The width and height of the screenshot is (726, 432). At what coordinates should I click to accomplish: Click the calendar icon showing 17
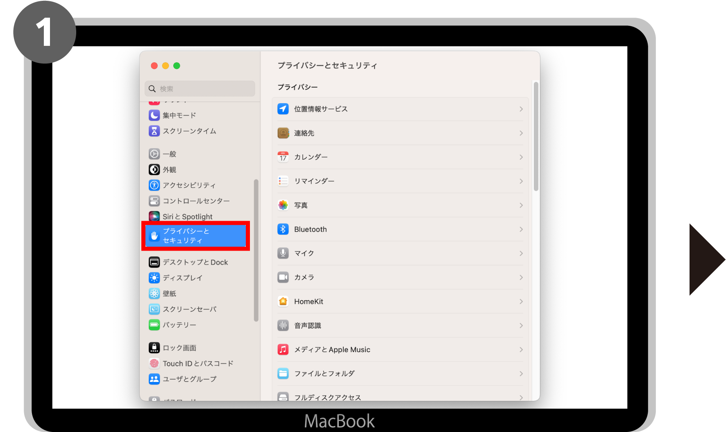pos(283,157)
